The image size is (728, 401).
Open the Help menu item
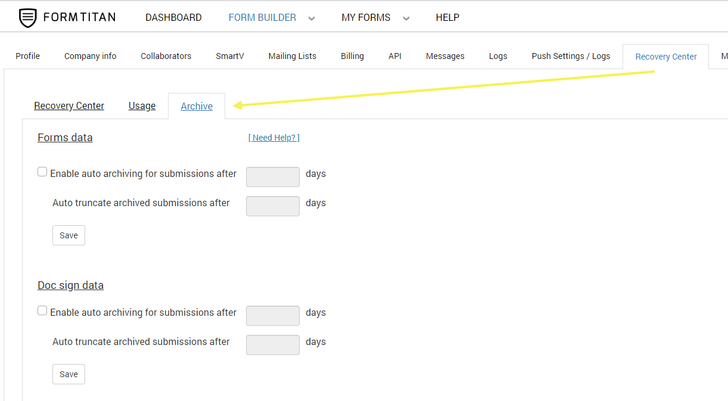(x=447, y=18)
